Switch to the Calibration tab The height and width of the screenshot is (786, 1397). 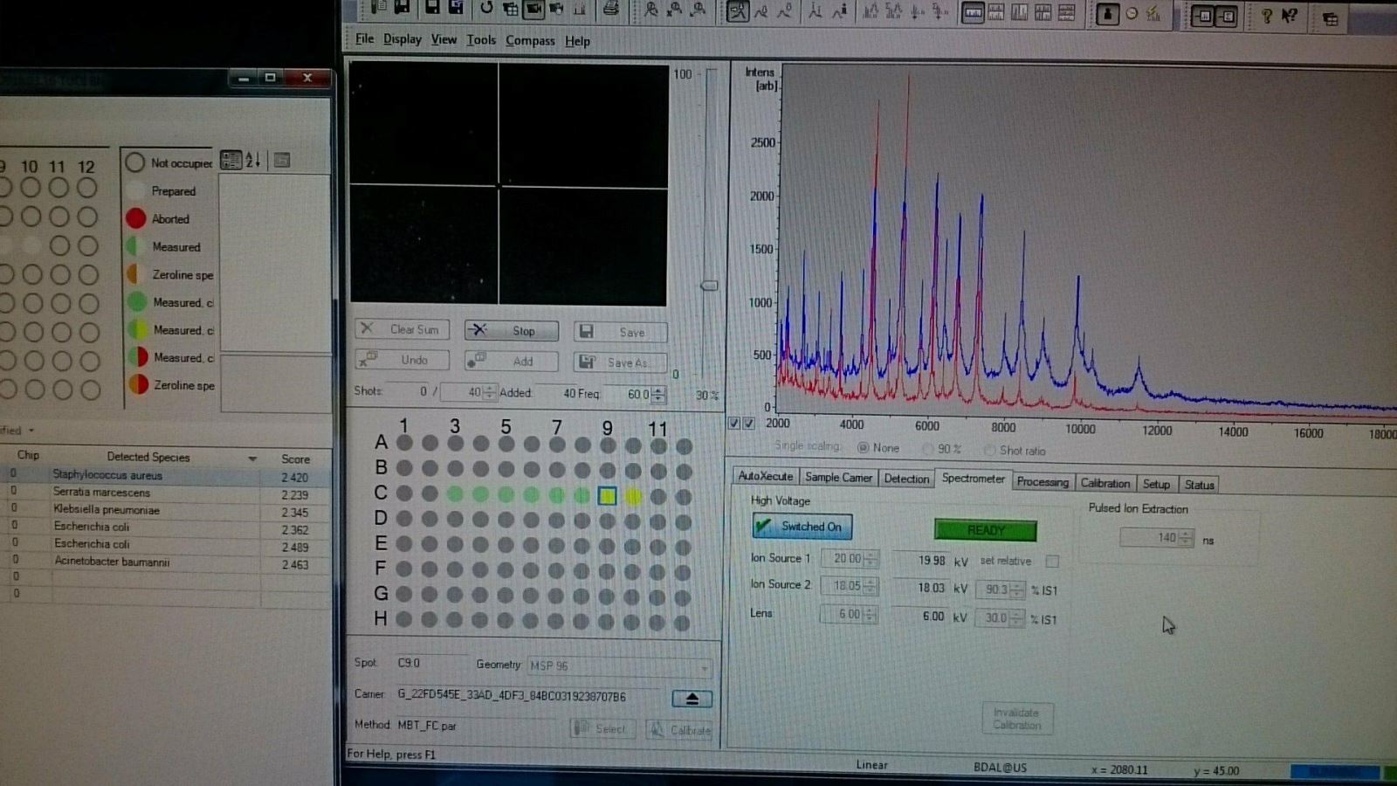pyautogui.click(x=1105, y=483)
